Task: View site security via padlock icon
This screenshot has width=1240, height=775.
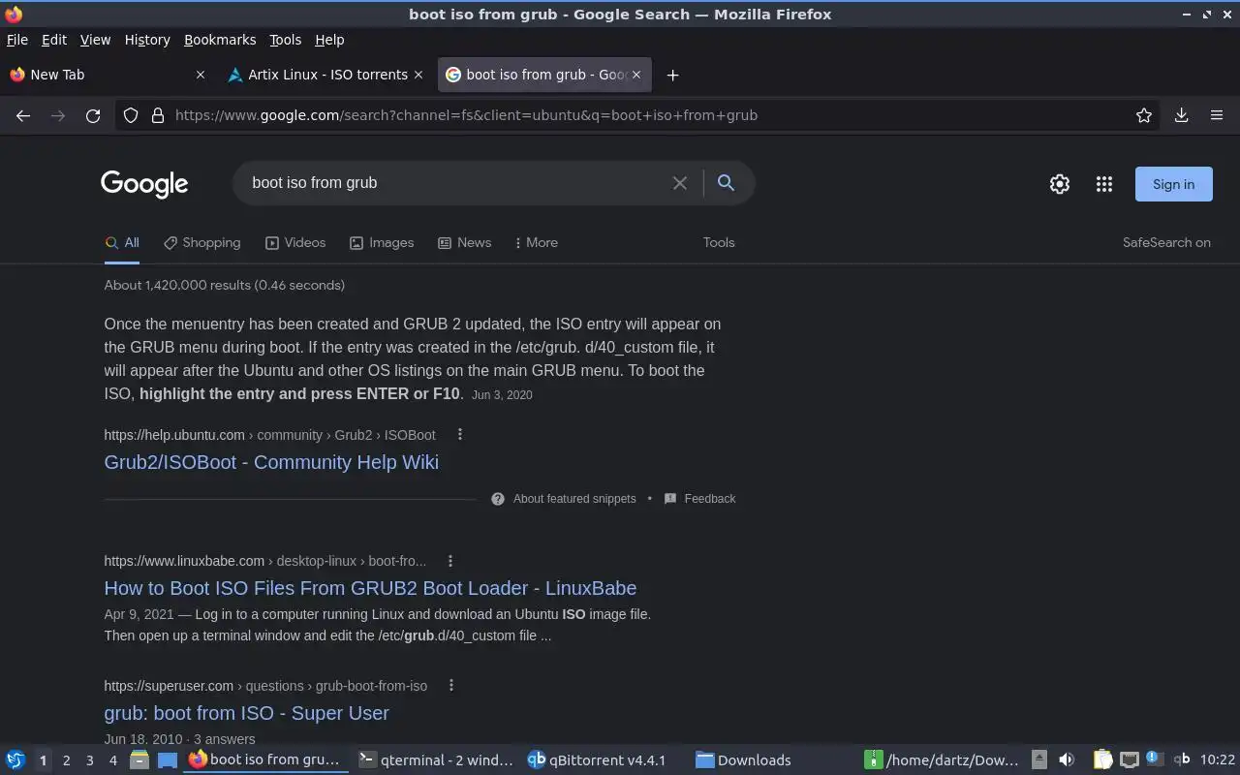Action: coord(158,115)
